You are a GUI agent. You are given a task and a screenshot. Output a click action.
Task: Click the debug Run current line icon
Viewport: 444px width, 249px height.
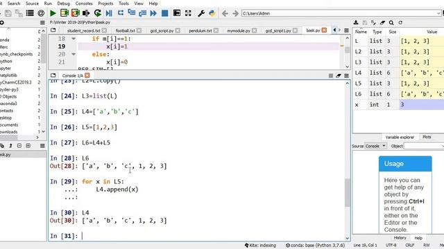[121, 13]
